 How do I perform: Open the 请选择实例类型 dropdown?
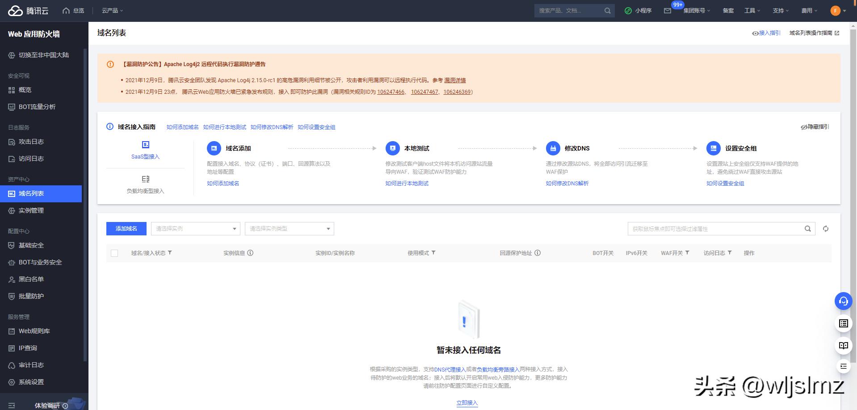289,228
